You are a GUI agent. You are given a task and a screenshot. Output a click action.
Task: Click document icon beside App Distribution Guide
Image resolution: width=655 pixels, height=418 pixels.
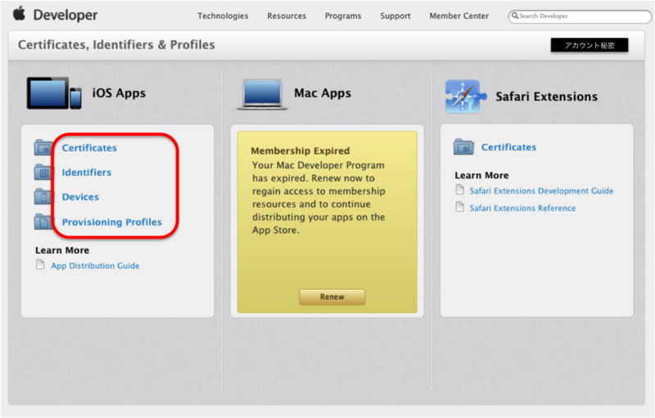pos(40,264)
